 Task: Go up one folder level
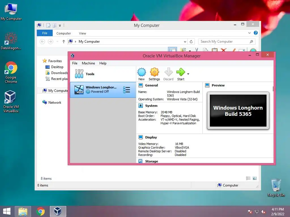pos(64,42)
